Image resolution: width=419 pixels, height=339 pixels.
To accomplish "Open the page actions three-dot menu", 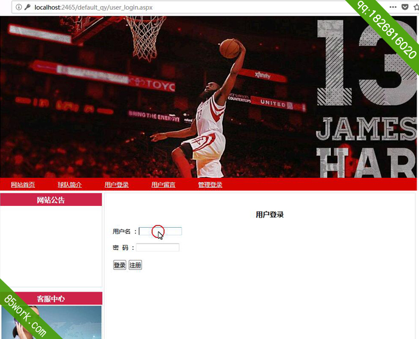I will (393, 7).
